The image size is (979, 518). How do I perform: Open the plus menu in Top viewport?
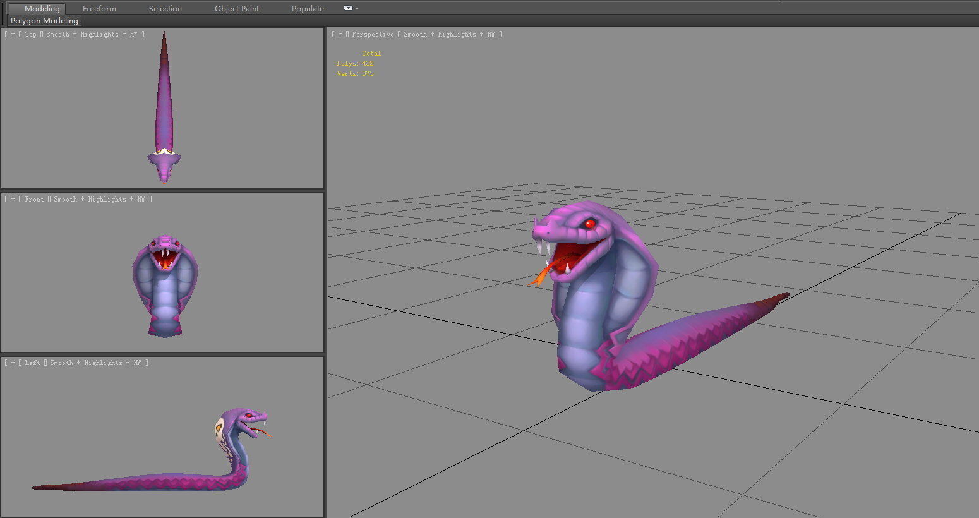[x=13, y=35]
